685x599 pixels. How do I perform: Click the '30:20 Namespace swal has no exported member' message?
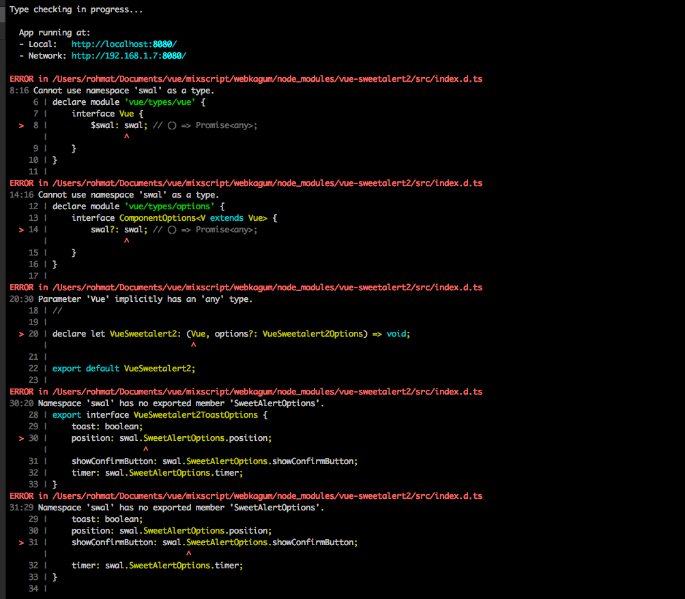(x=167, y=403)
